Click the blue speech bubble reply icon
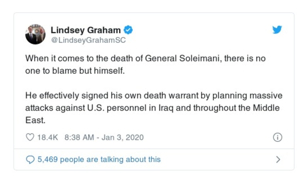Screen dimensions: 308x189 coord(30,159)
